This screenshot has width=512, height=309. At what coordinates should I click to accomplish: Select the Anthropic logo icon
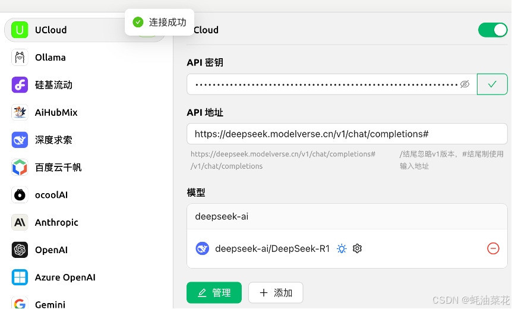click(20, 222)
